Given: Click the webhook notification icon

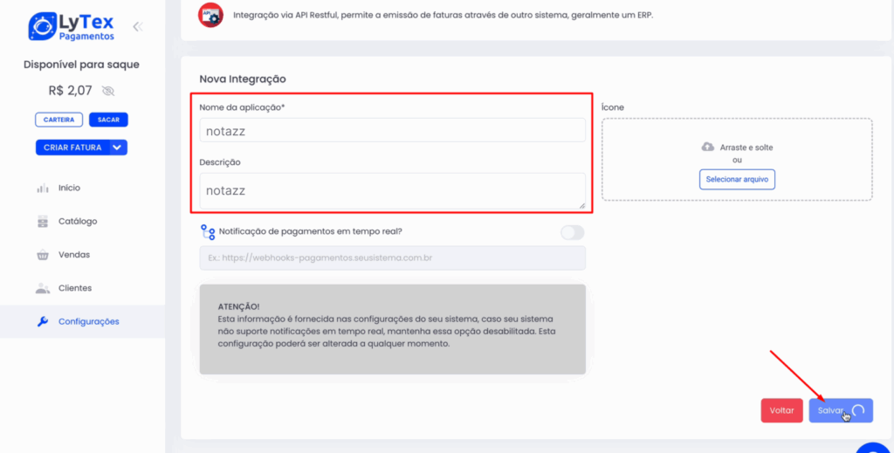Looking at the screenshot, I should pyautogui.click(x=208, y=232).
